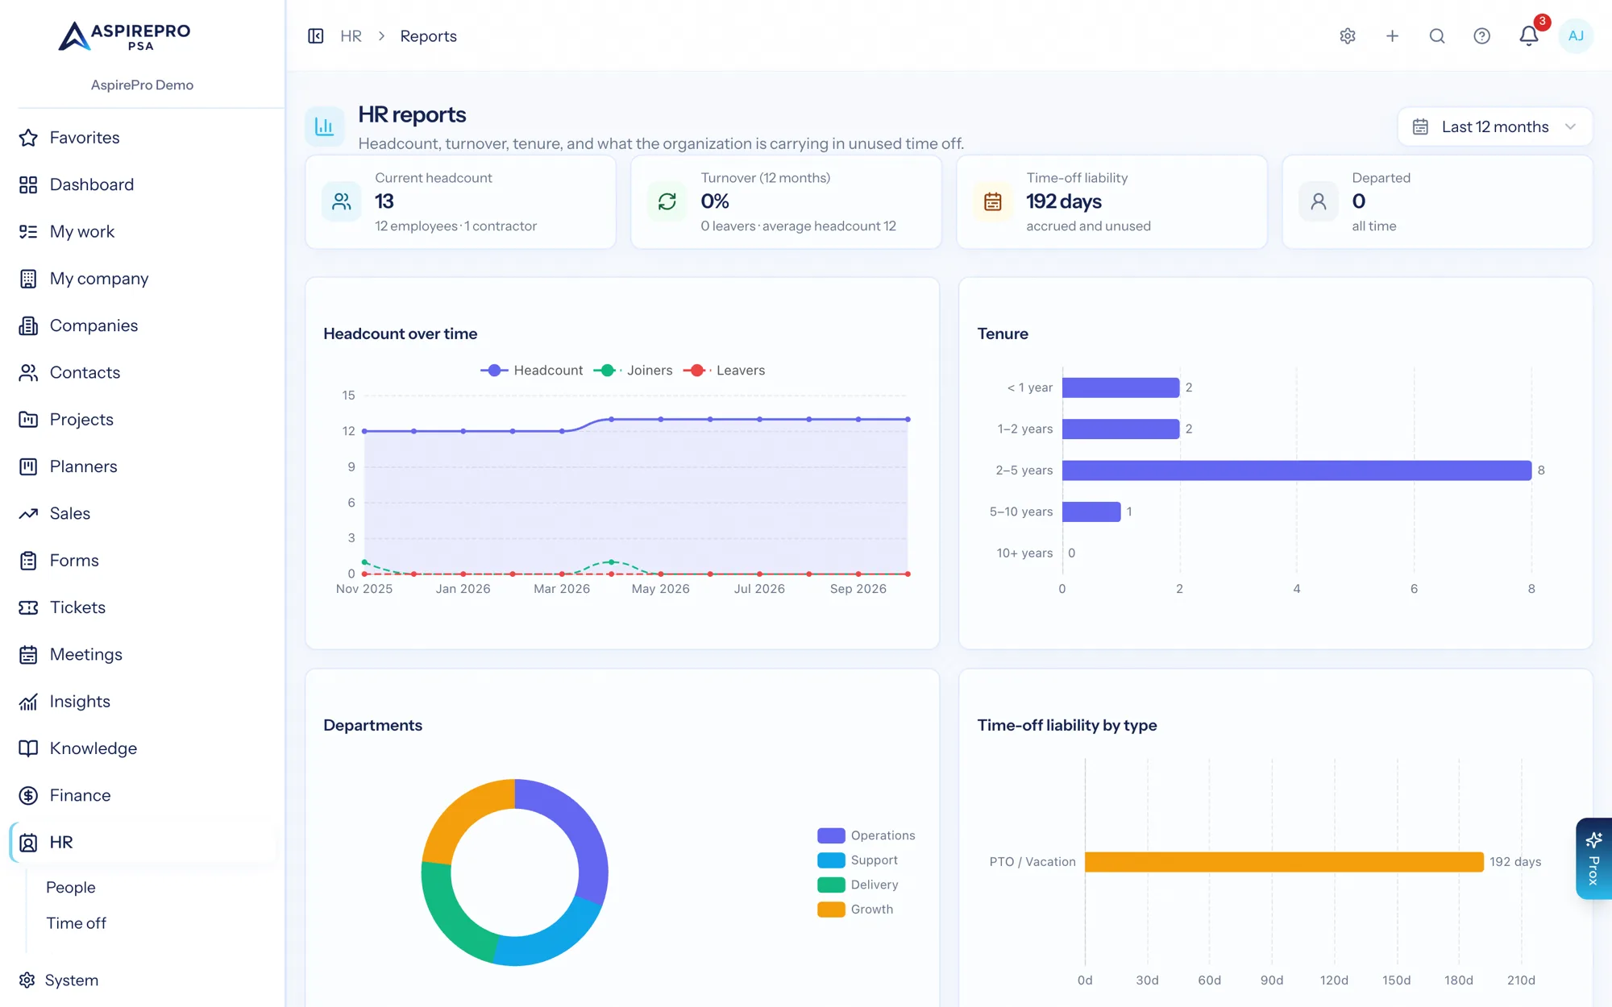Open the search magnifier icon
Image resolution: width=1612 pixels, height=1007 pixels.
(1437, 36)
